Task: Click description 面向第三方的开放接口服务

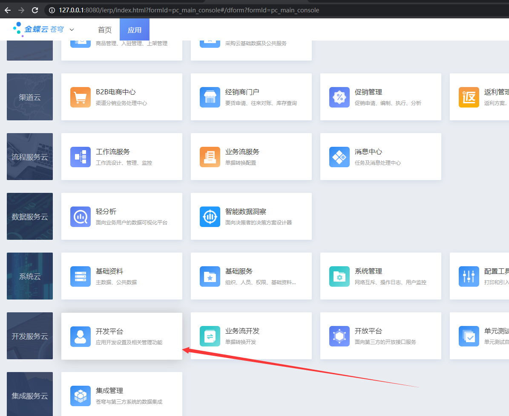Action: pos(385,342)
